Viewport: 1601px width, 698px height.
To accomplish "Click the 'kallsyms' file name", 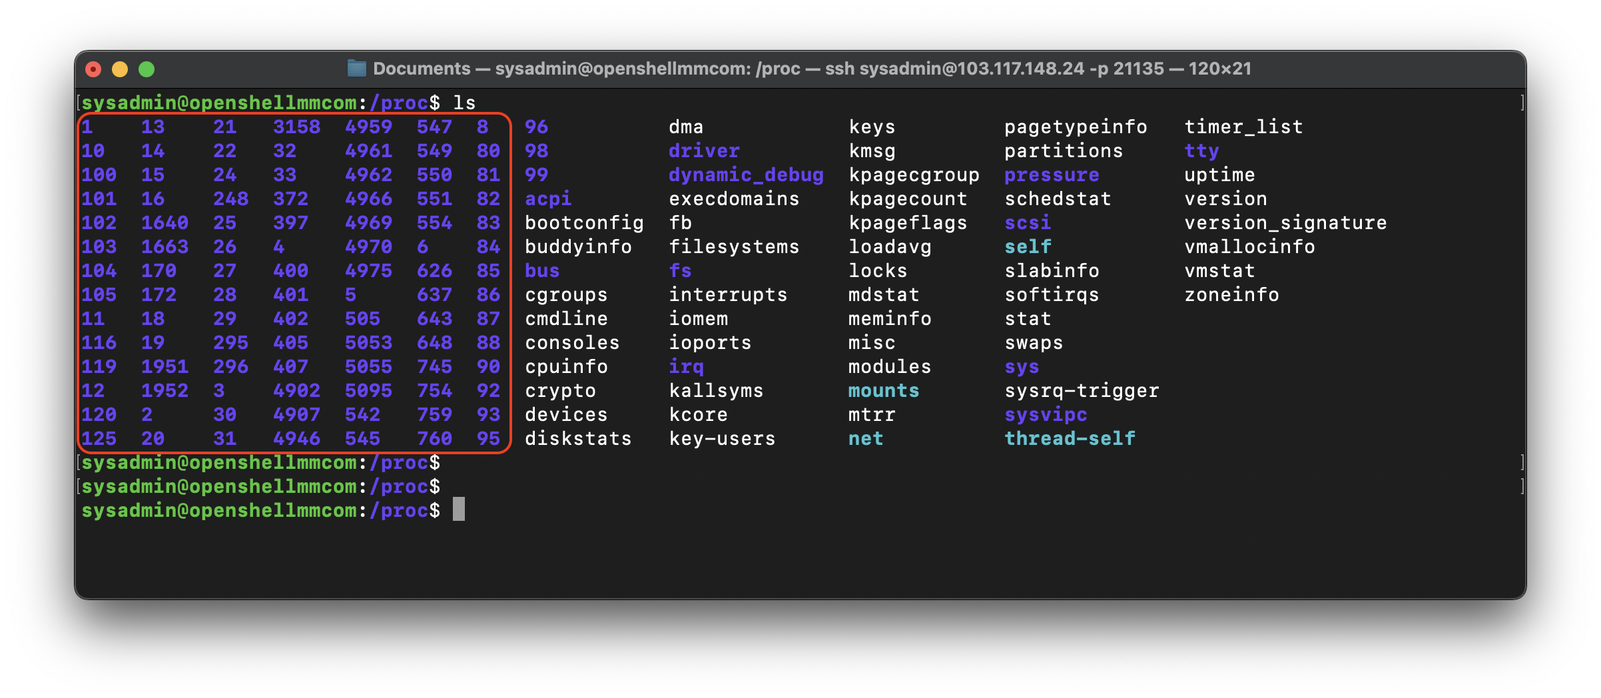I will [716, 390].
